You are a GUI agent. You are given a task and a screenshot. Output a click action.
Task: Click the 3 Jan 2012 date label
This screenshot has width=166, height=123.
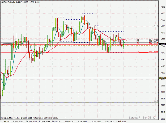click(x=82, y=121)
